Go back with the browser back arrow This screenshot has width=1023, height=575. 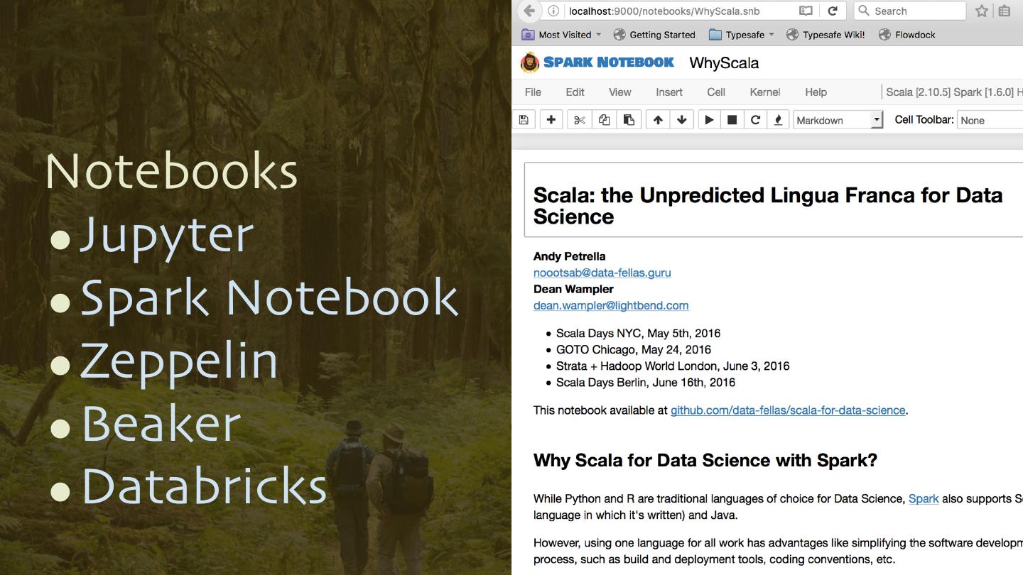(x=529, y=11)
